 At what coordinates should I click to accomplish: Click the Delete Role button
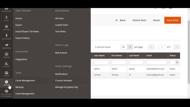pos(139,20)
